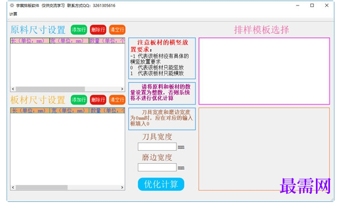
Task: Click the 请将原料和板材的数量设置为整数 note
Action: (x=162, y=93)
